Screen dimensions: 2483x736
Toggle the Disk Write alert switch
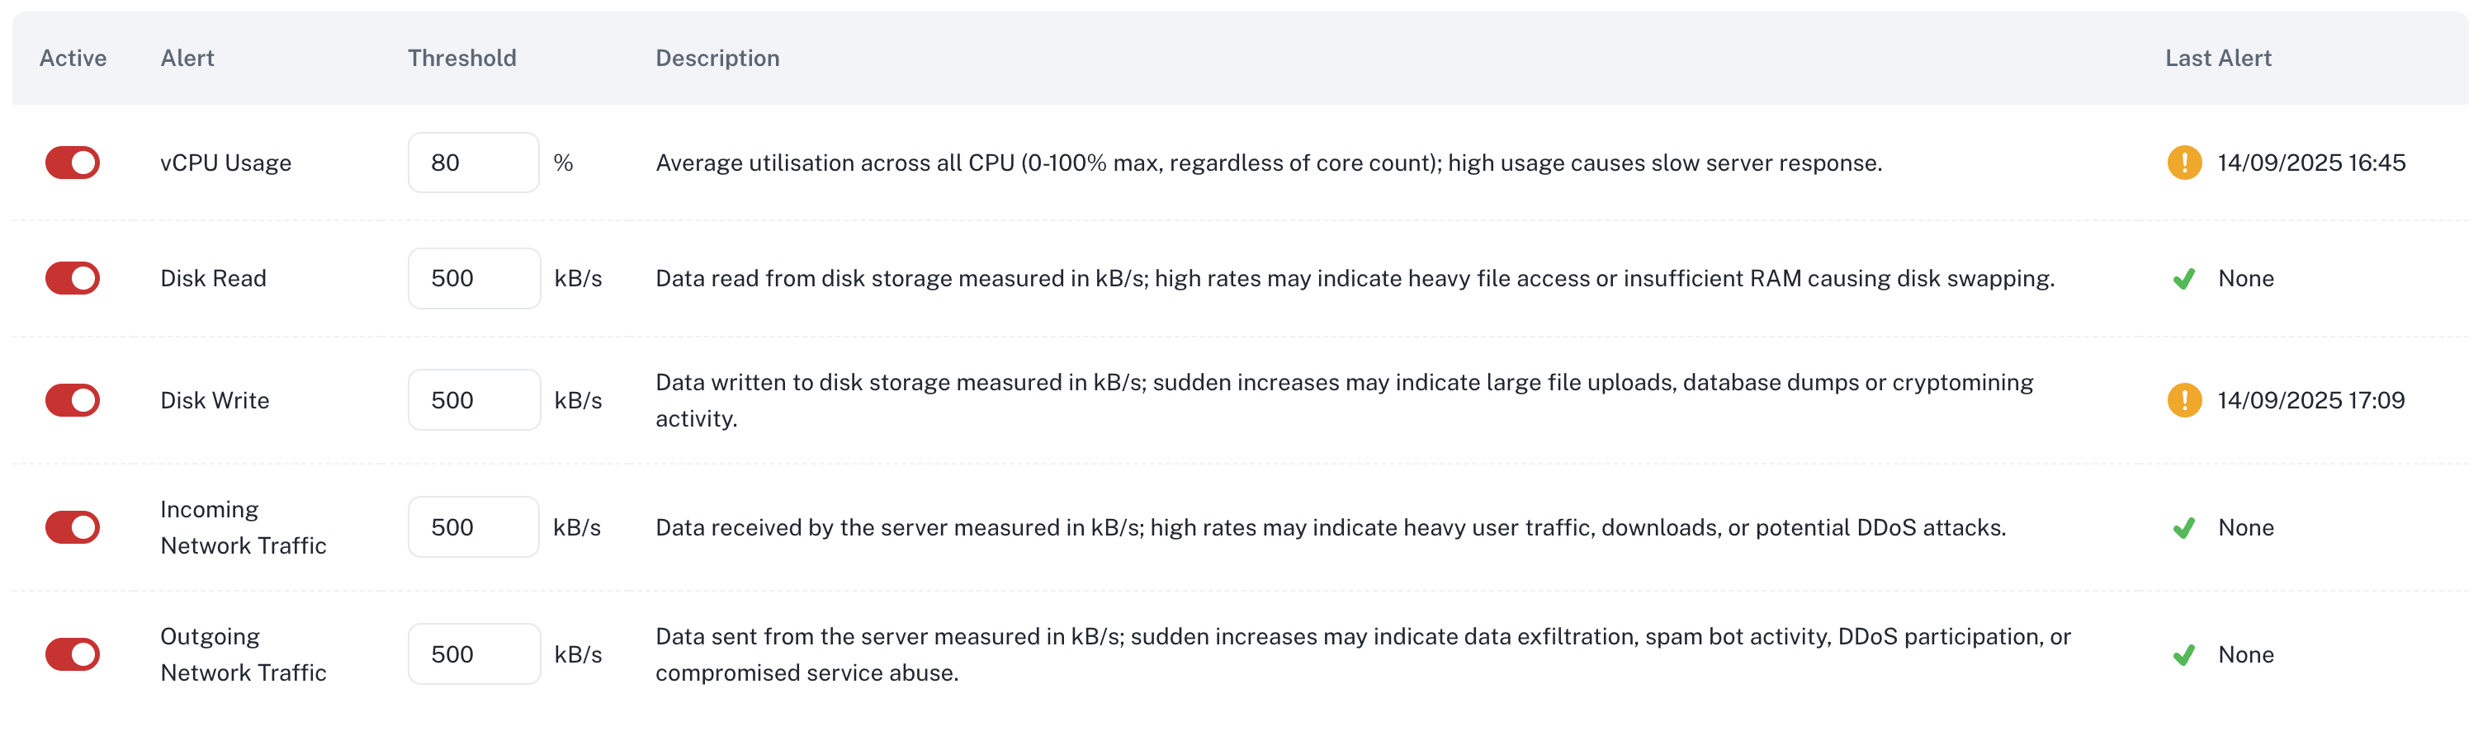pos(73,400)
